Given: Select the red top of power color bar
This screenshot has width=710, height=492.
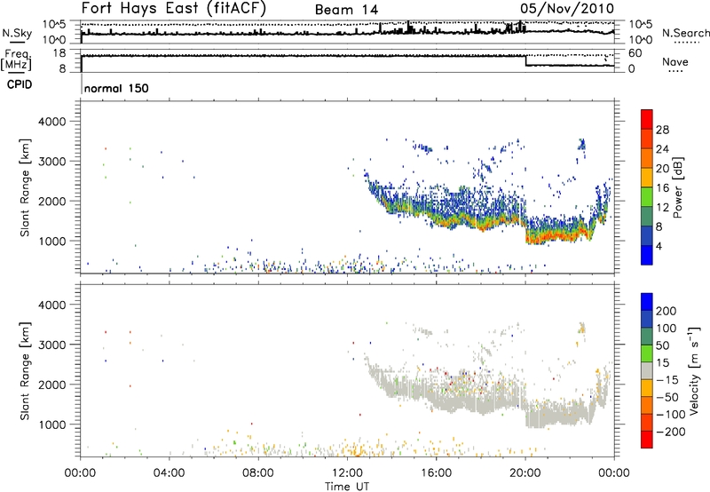Looking at the screenshot, I should point(647,119).
